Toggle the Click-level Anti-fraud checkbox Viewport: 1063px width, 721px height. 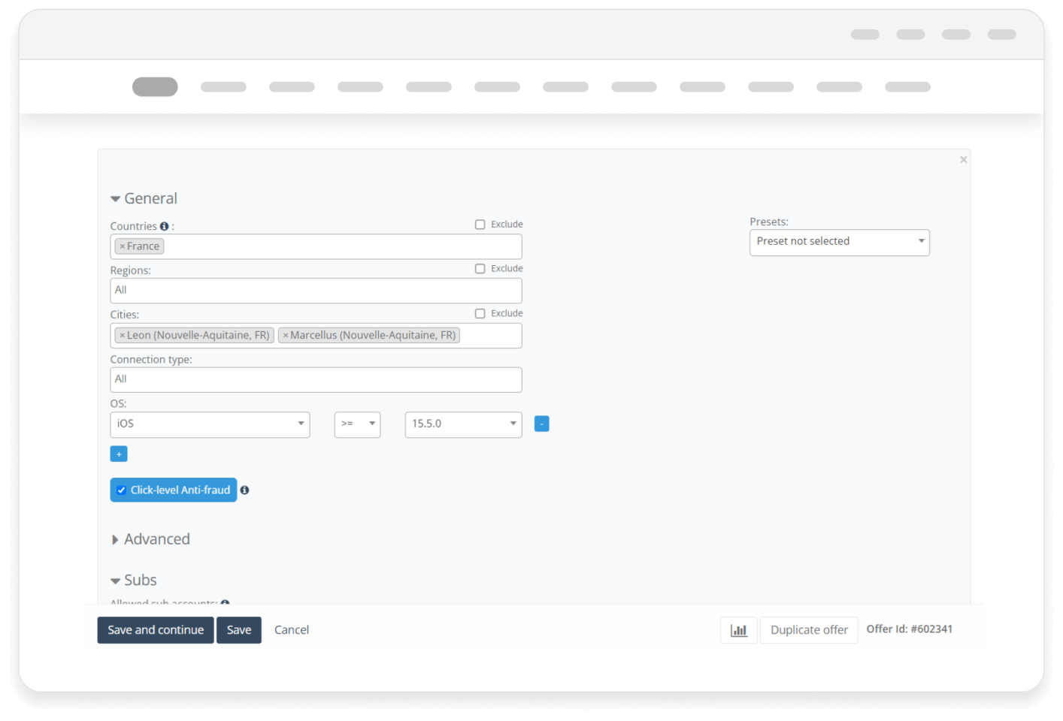(x=122, y=490)
